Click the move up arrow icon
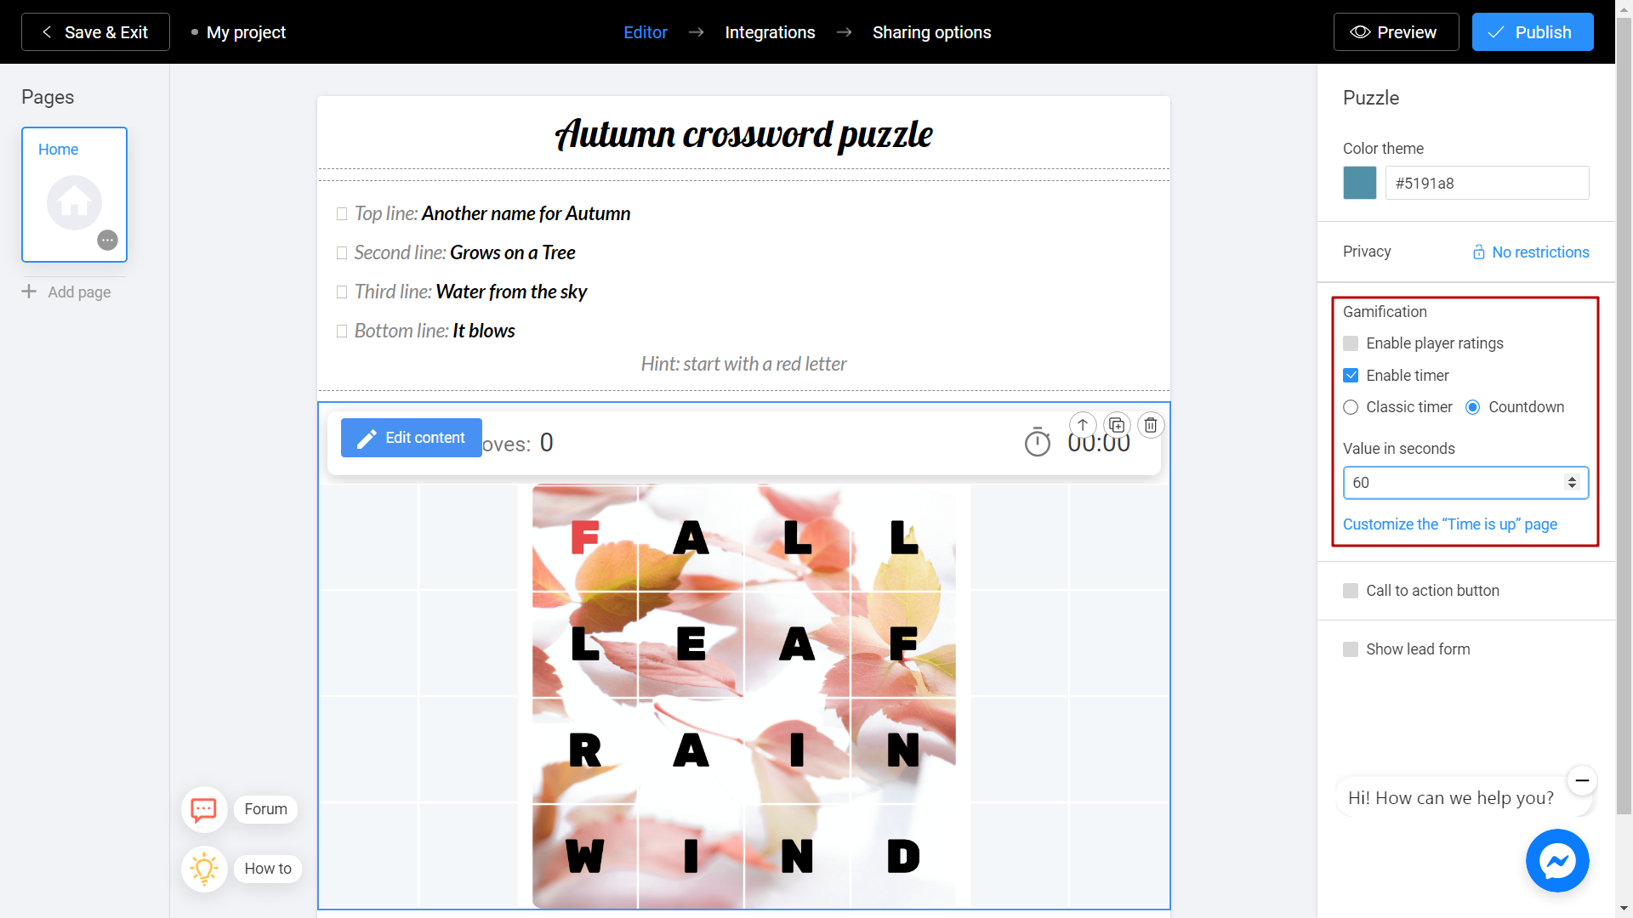The image size is (1633, 918). pos(1083,423)
